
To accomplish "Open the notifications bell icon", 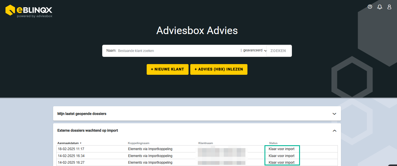I will [x=380, y=7].
